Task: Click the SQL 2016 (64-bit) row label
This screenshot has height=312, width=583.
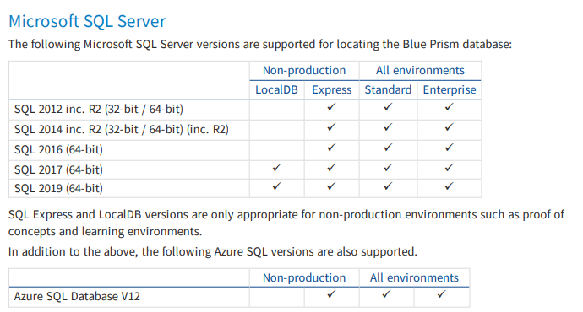Action: (58, 149)
